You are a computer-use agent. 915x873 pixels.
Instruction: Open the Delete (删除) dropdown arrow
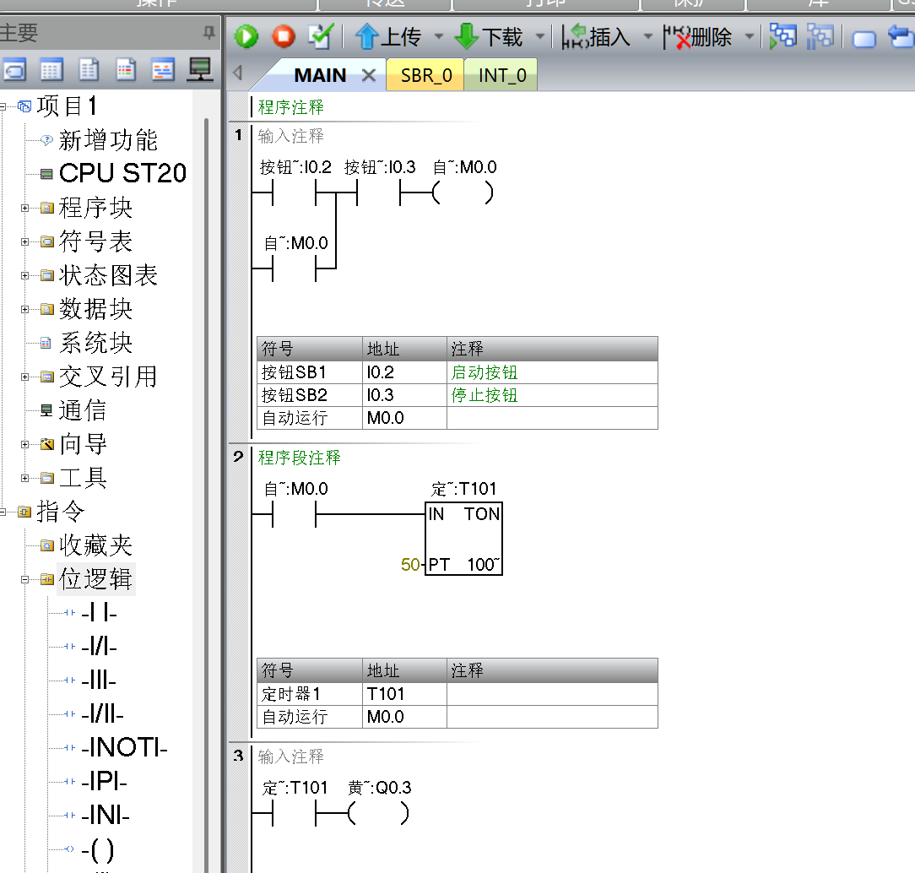coord(750,37)
